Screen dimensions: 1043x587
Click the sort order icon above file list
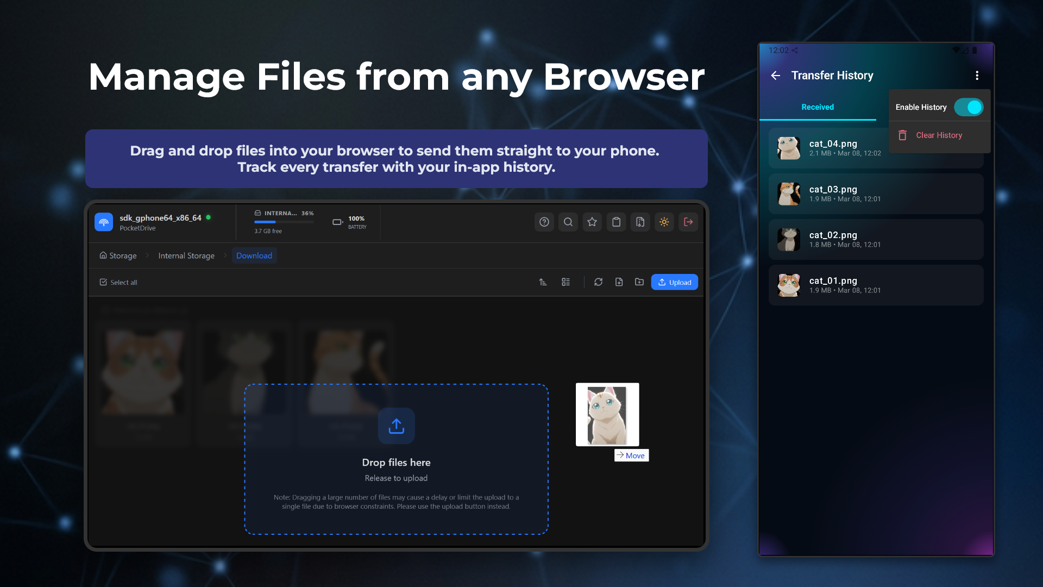[x=543, y=282]
